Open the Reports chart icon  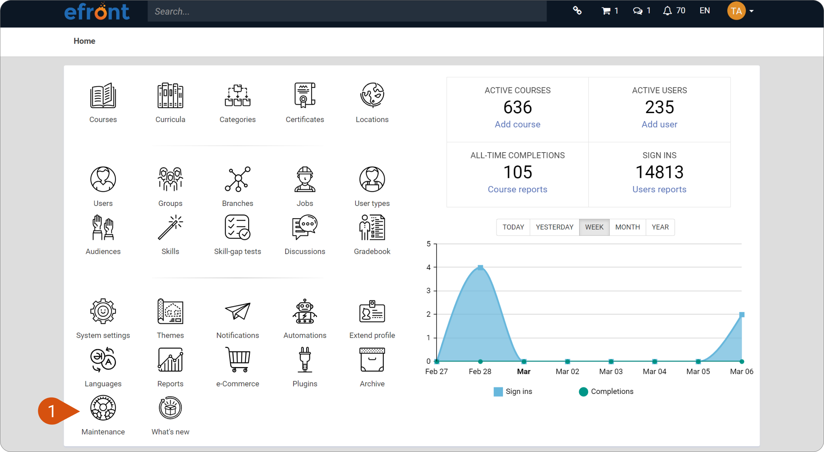click(170, 360)
